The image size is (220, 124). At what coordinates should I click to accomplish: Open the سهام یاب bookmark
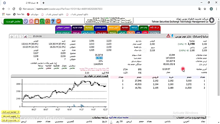(33, 14)
